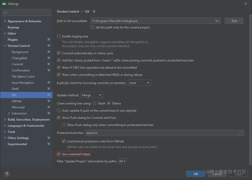The width and height of the screenshot is (252, 180).
Task: Click the project icon beside Experimental
Action: (x=49, y=144)
